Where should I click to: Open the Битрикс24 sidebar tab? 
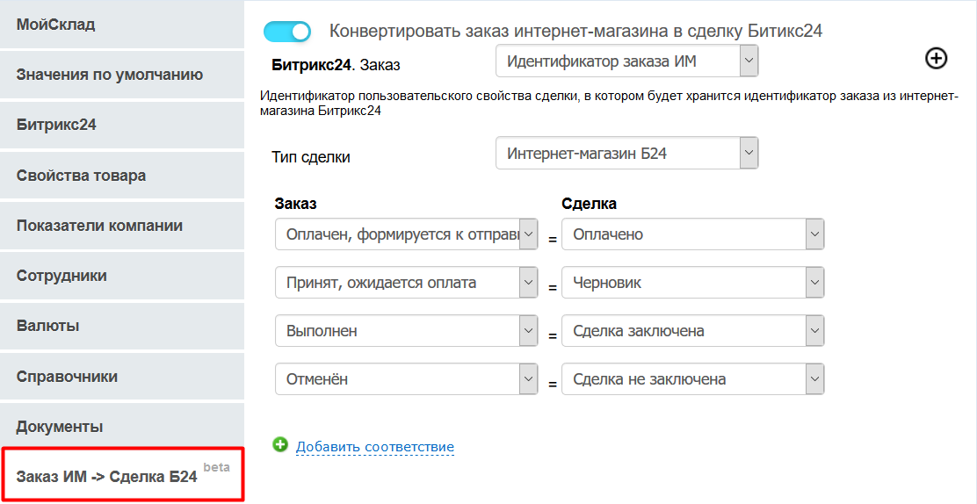[121, 125]
